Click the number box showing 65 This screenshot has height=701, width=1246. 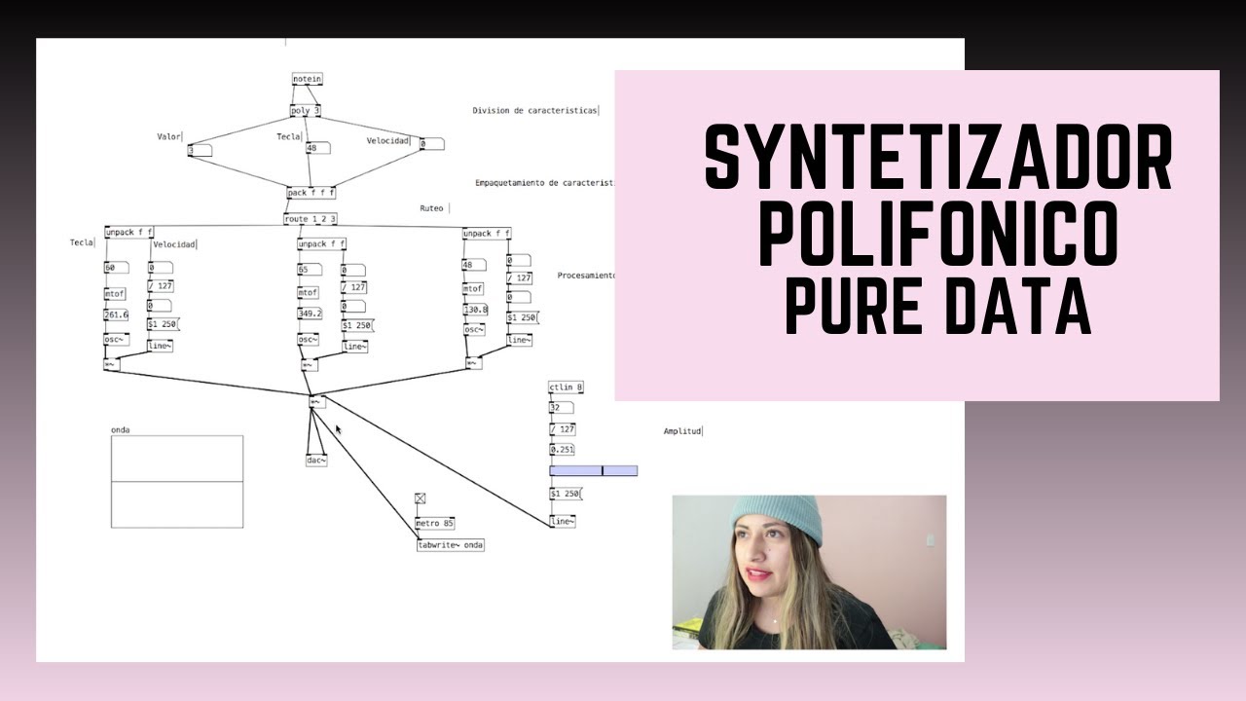point(310,269)
